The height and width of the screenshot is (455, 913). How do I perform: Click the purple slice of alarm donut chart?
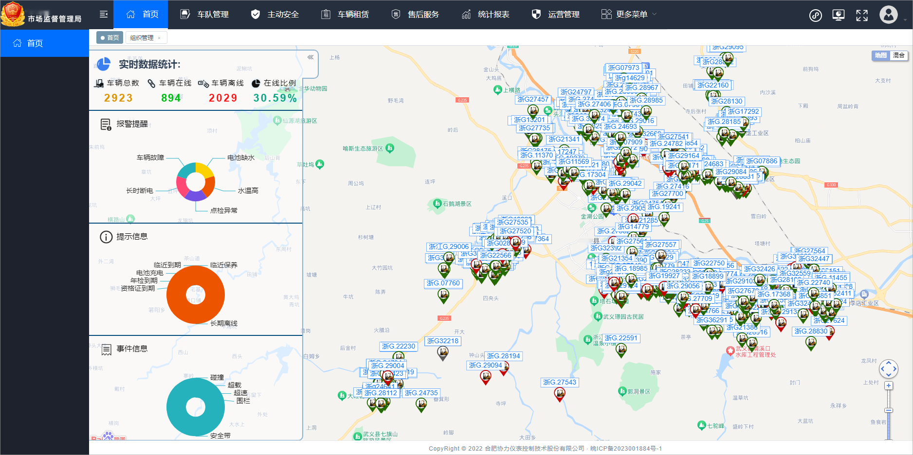point(196,195)
